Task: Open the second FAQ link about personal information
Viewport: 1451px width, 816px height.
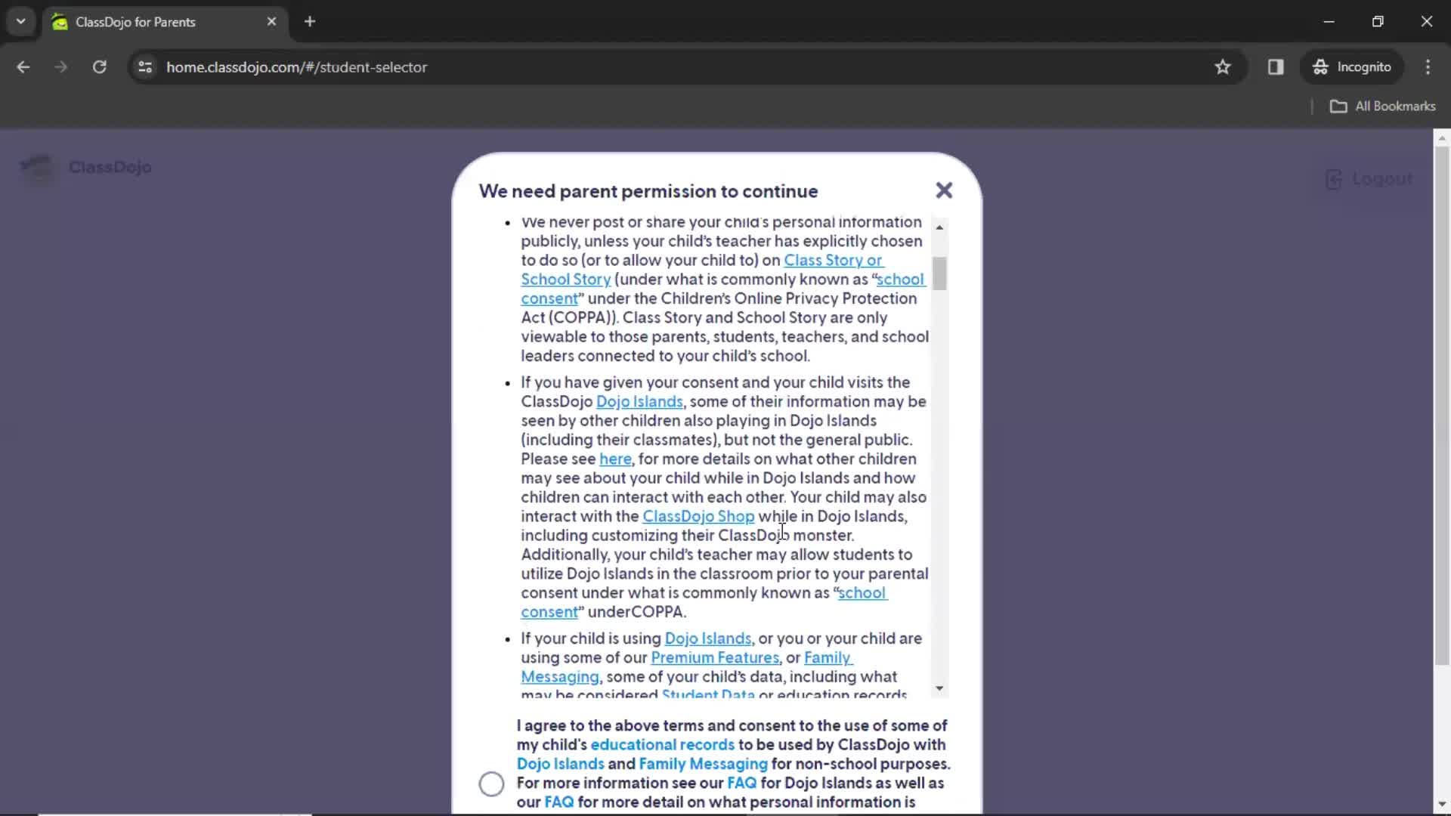Action: click(559, 802)
